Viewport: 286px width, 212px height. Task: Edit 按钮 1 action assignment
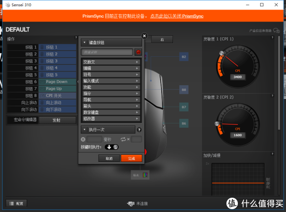click(x=58, y=47)
